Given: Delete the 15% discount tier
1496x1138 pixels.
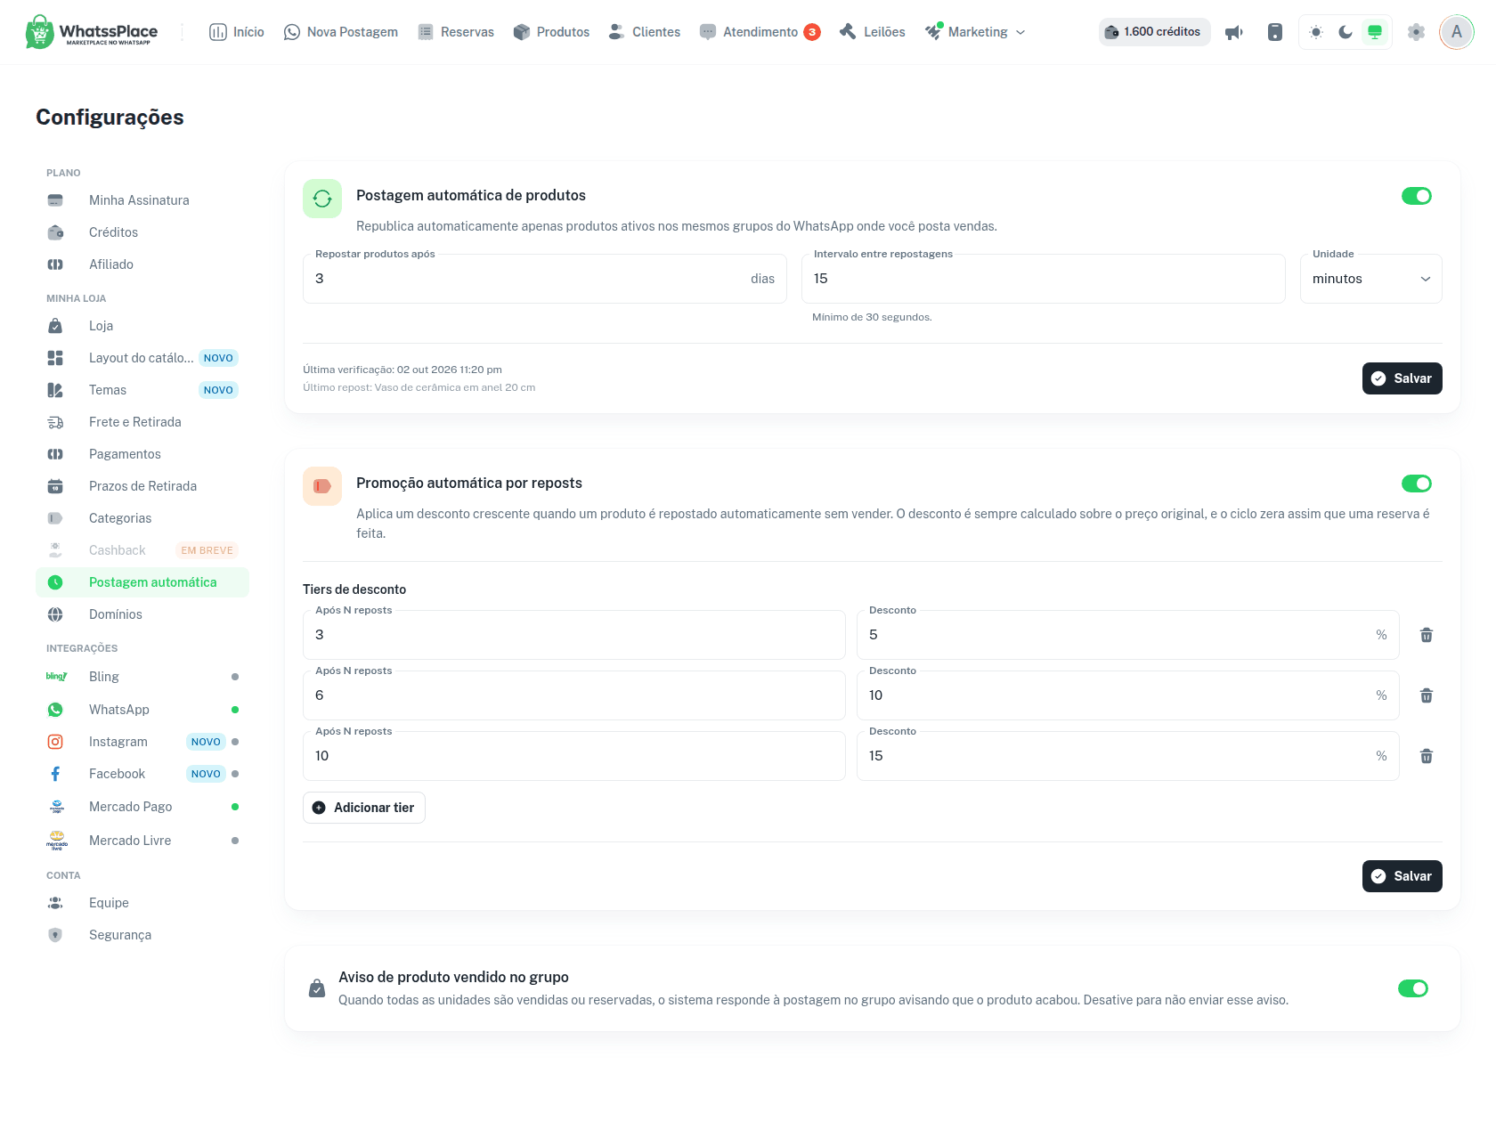Looking at the screenshot, I should click(1427, 756).
